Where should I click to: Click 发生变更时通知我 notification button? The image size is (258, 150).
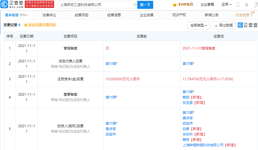tap(40, 25)
